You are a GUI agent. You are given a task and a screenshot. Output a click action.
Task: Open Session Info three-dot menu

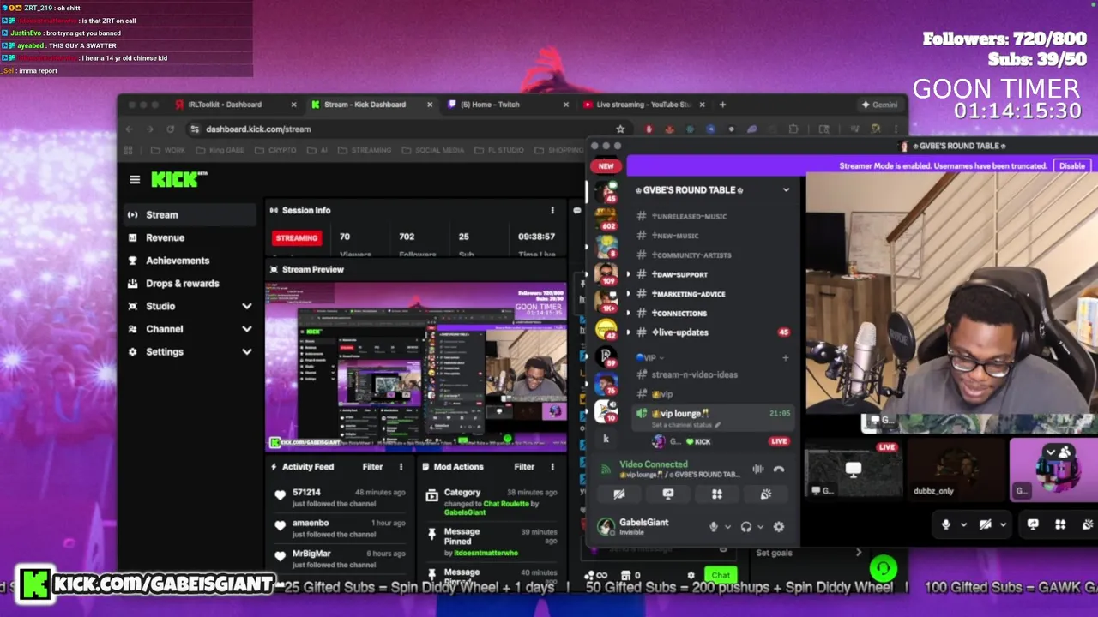pyautogui.click(x=552, y=210)
